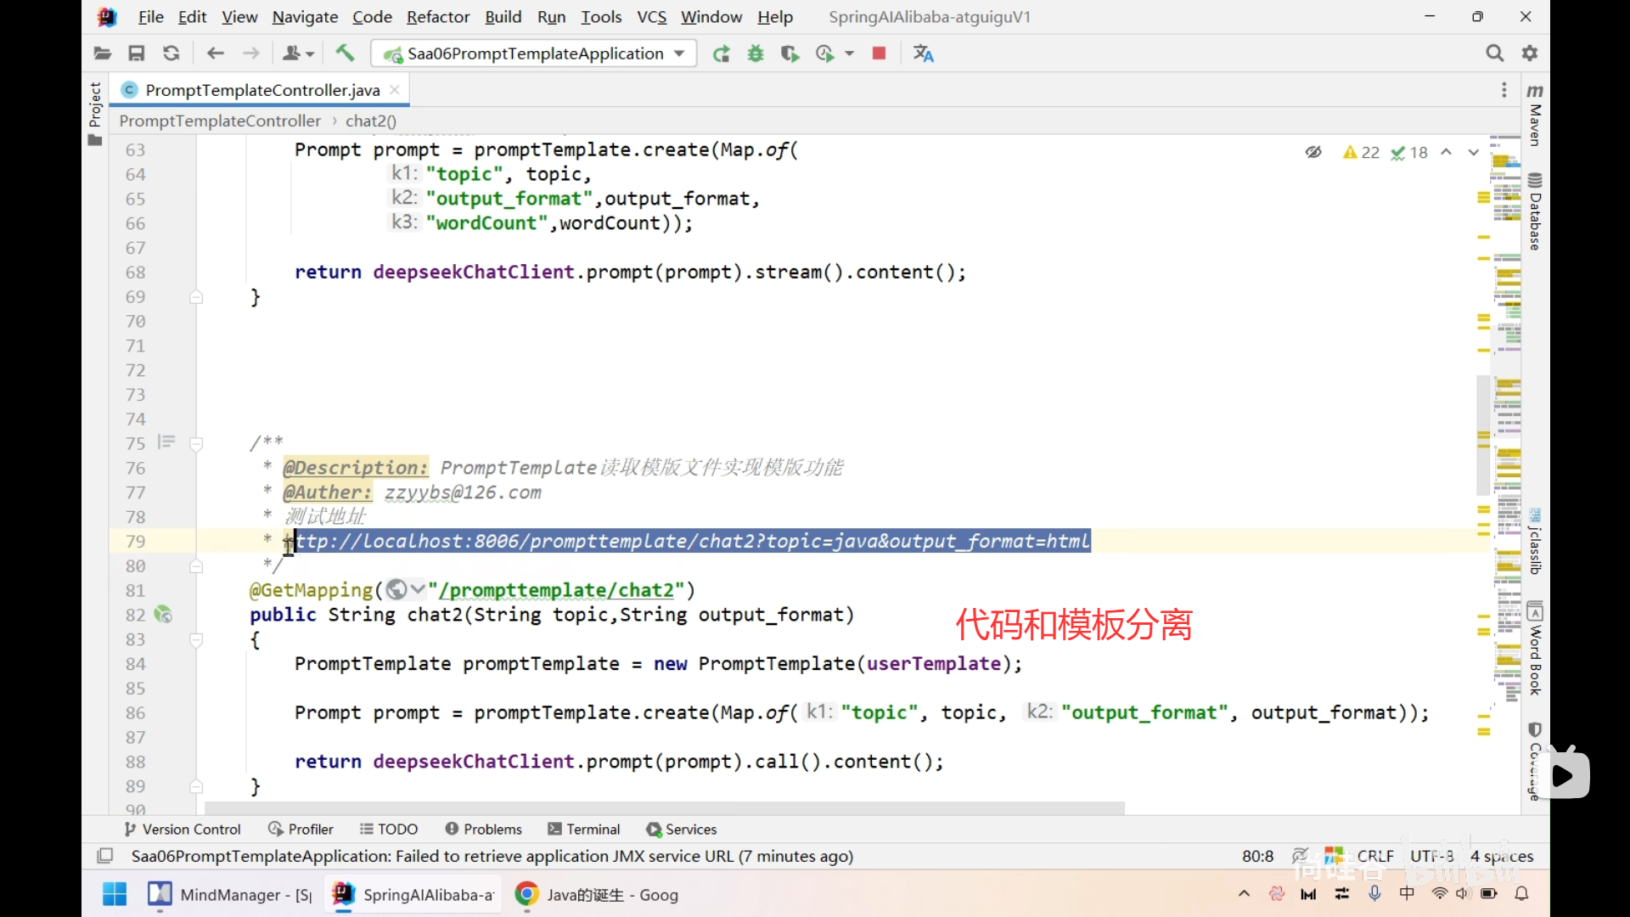Screen dimensions: 1630x917
Task: Close the PromptTemplateController.java tab
Action: point(395,89)
